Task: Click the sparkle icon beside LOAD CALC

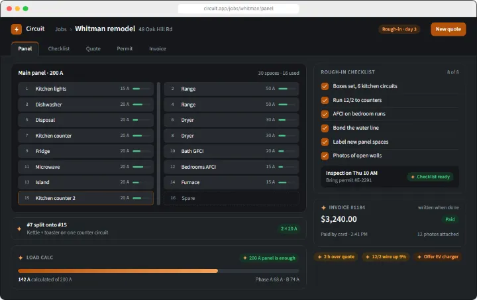Action: tap(21, 258)
